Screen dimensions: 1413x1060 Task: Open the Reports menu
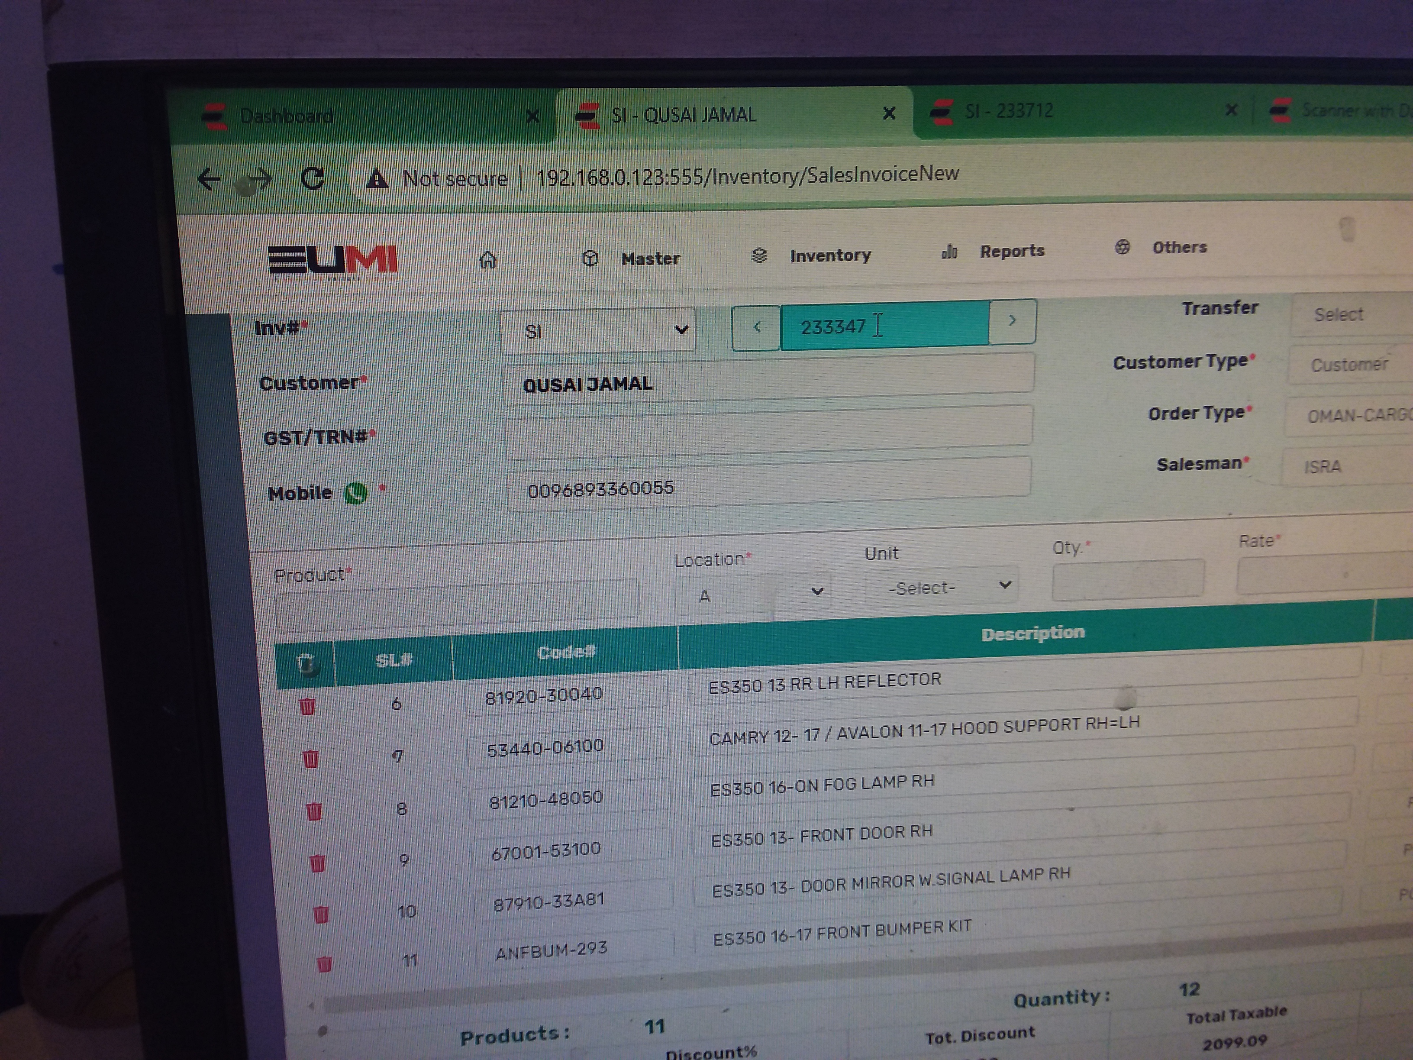994,252
